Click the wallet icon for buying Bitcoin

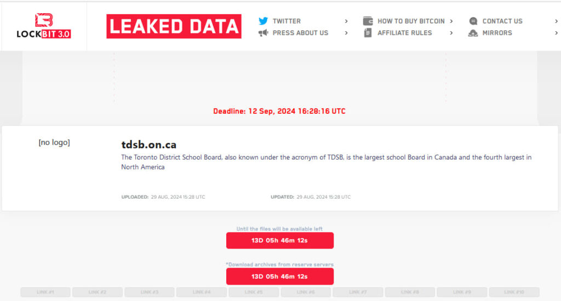[x=368, y=21]
